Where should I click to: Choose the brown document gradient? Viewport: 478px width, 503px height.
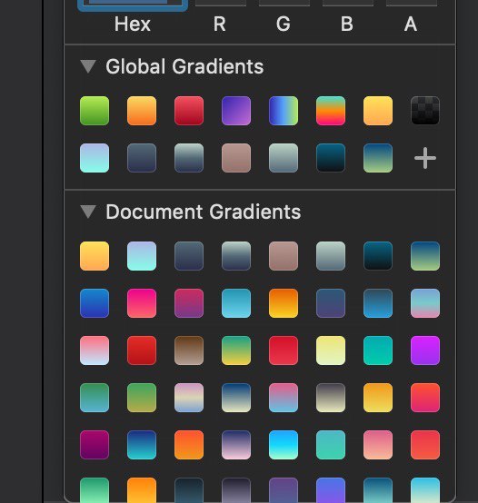(189, 350)
